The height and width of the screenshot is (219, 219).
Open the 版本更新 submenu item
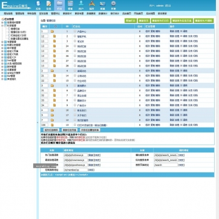pos(162,13)
